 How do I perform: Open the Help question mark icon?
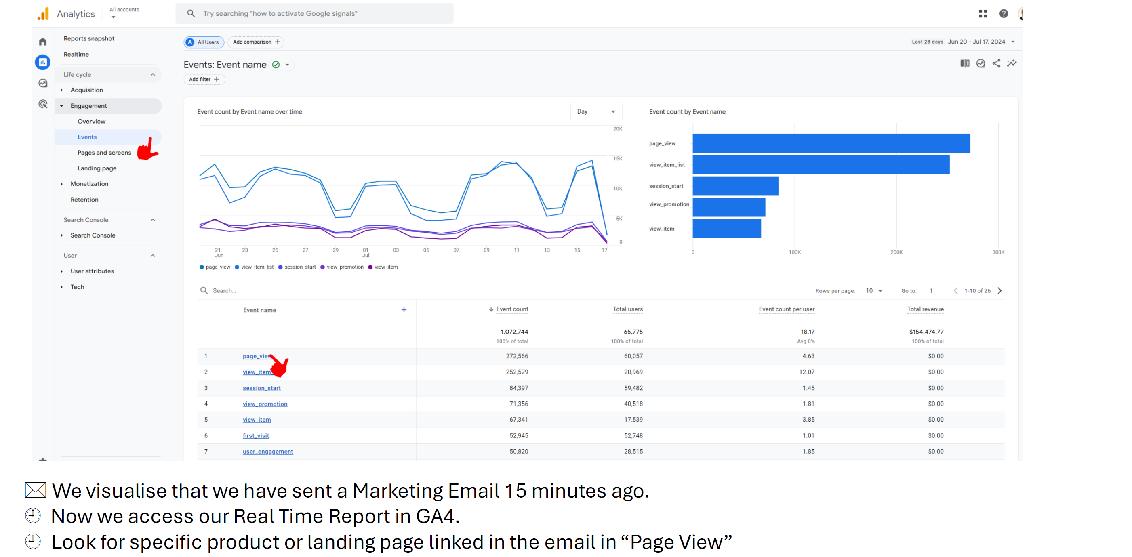[x=1003, y=14]
